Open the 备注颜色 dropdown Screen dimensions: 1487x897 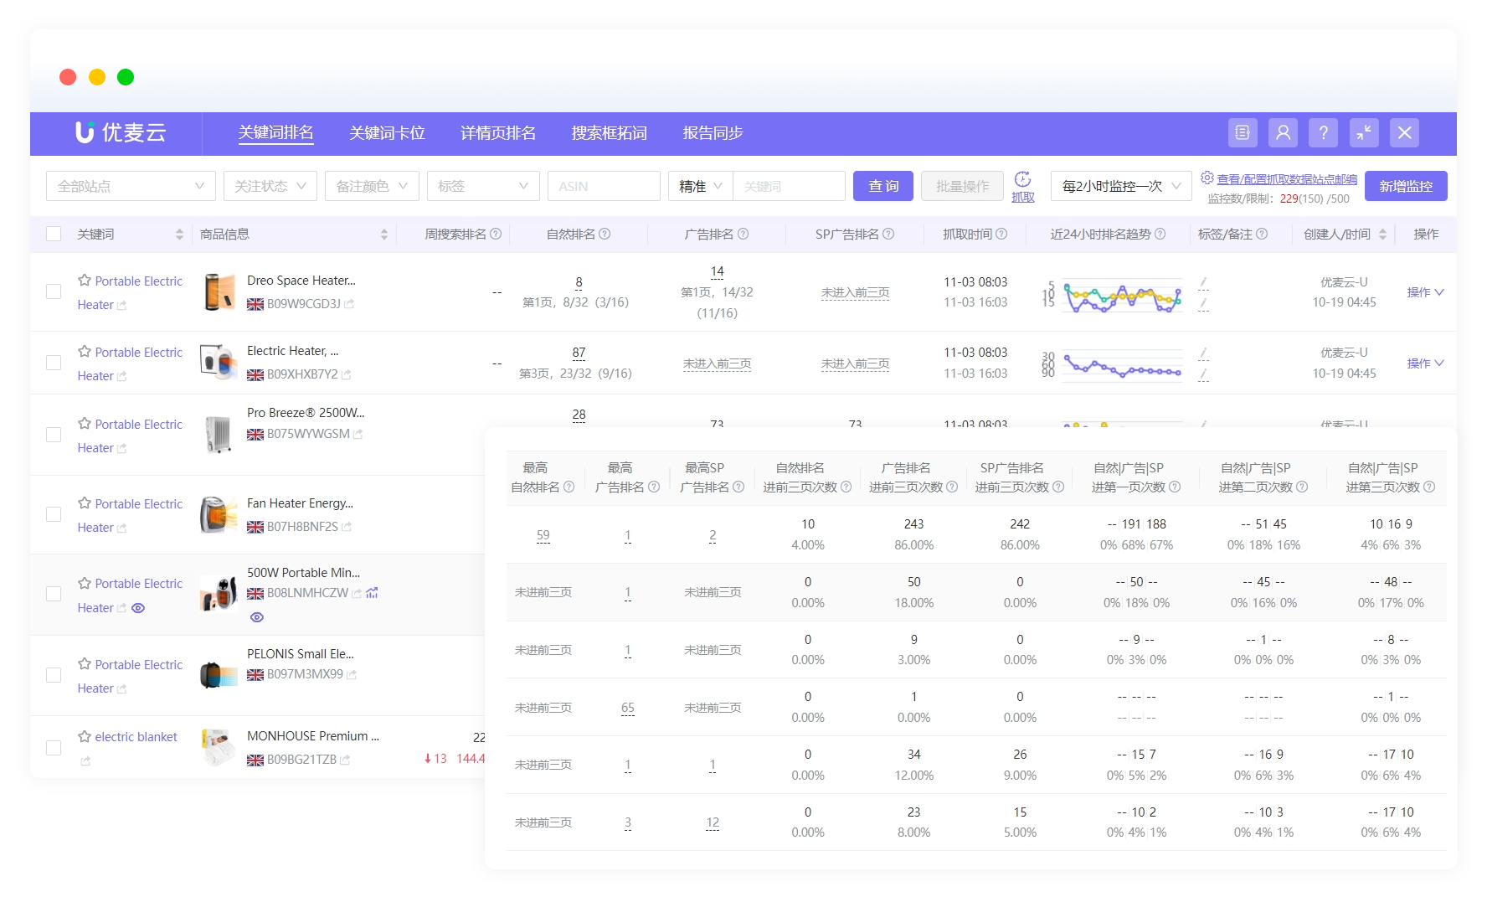372,186
